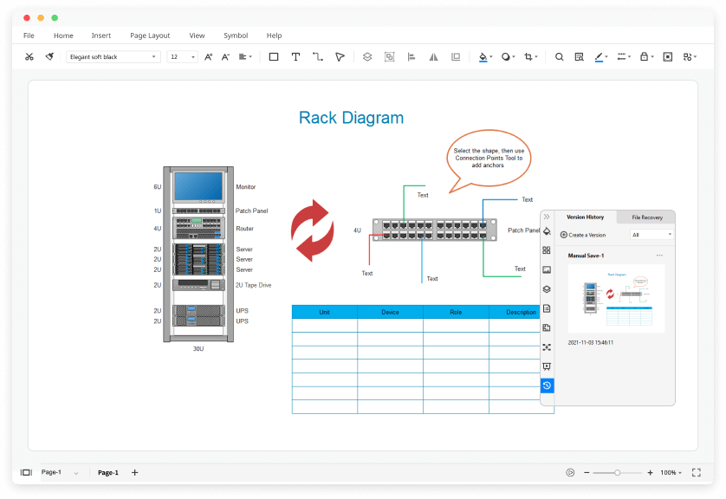Open the All versions filter dropdown
726x499 pixels.
coord(651,234)
